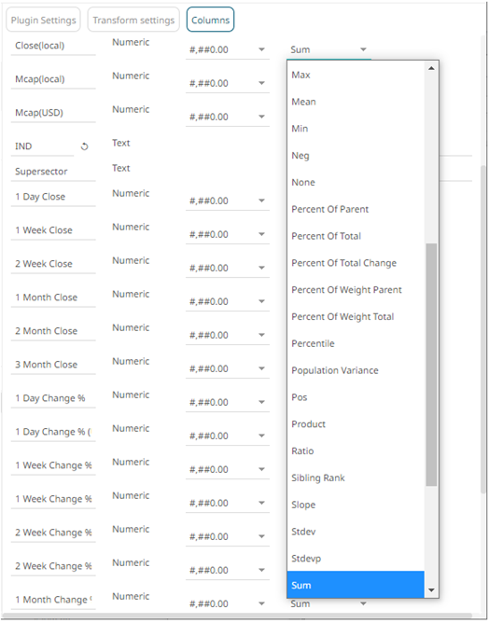Choose Max aggregation option
This screenshot has height=623, width=489.
(356, 75)
